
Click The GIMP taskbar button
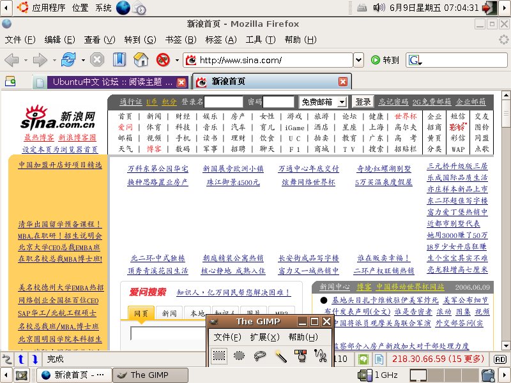[151, 375]
